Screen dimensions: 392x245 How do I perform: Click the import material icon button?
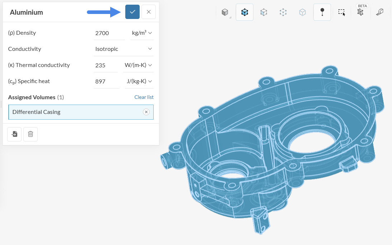(14, 134)
